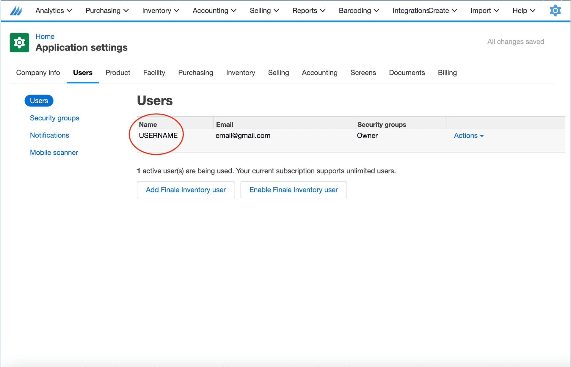
Task: Open the Inventory top navigation menu
Action: tap(160, 11)
